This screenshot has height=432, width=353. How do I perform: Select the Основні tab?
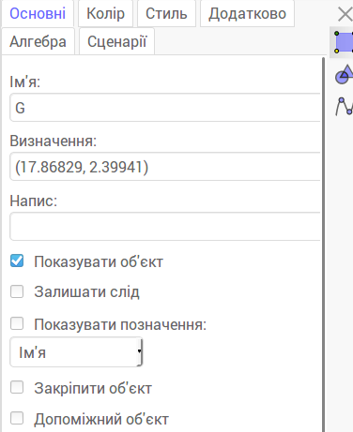coord(38,14)
